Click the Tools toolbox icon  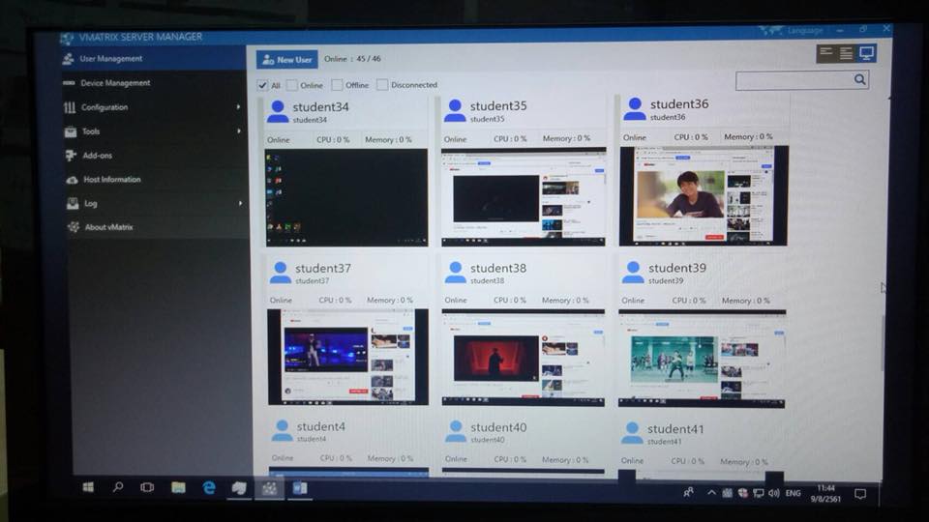(x=71, y=131)
